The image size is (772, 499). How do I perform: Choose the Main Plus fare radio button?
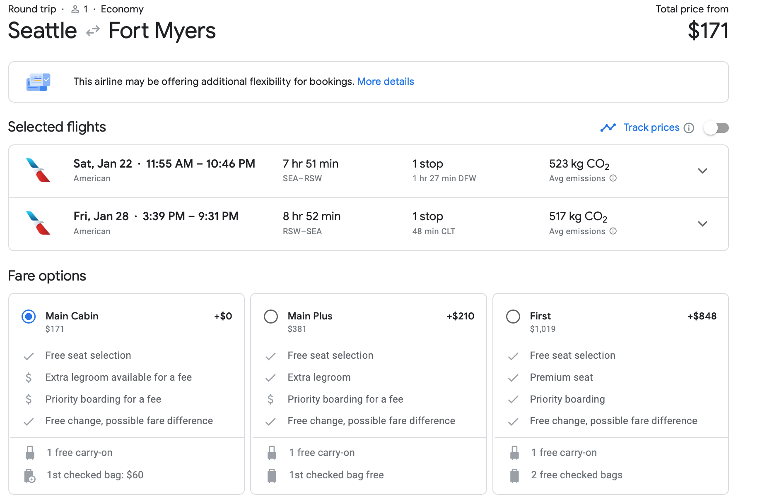(x=271, y=317)
